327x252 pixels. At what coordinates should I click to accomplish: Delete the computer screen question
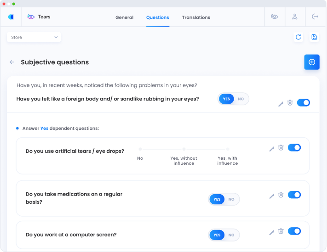coord(281,231)
